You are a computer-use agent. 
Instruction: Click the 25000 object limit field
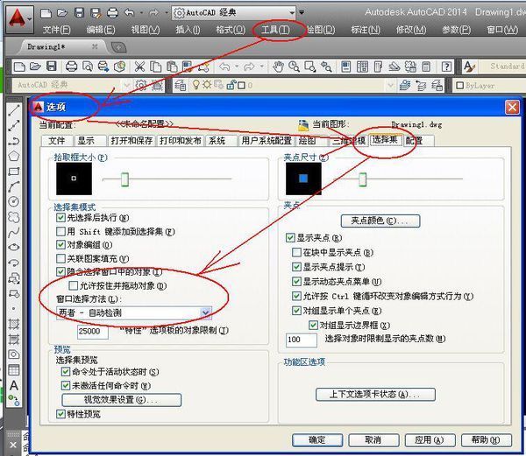[x=93, y=332]
